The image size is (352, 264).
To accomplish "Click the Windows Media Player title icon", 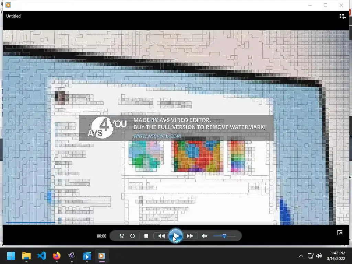I will (x=8, y=5).
